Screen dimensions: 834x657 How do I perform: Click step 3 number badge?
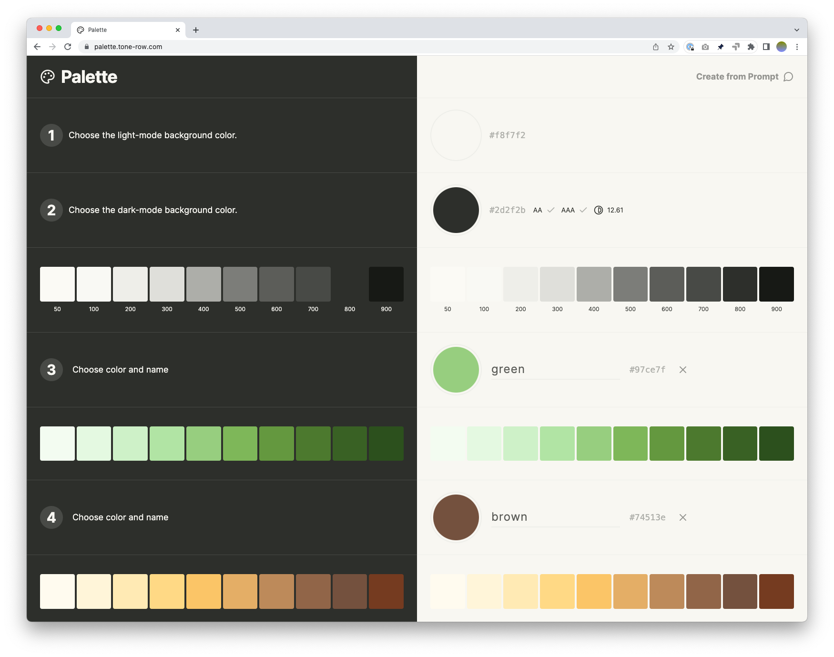coord(51,370)
